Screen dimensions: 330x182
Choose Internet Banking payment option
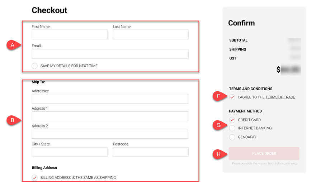[x=232, y=128]
